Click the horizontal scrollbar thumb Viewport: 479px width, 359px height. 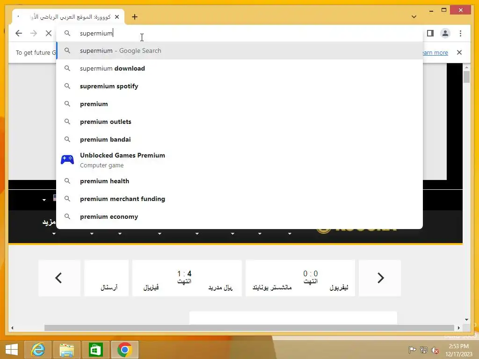pyautogui.click(x=249, y=328)
